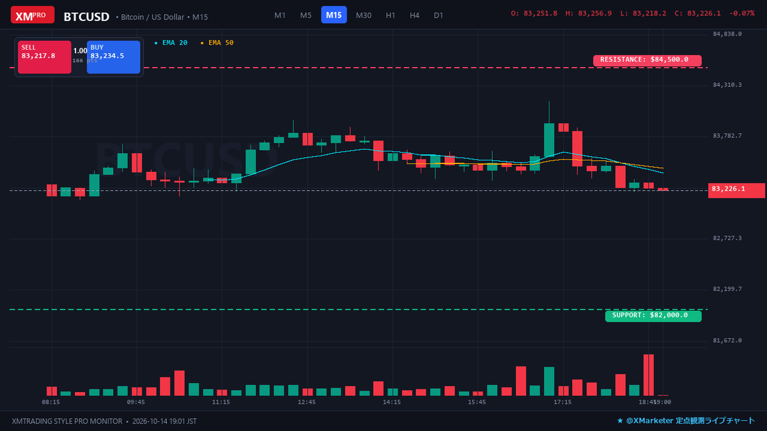Click the 12:45 time axis label

pyautogui.click(x=307, y=402)
